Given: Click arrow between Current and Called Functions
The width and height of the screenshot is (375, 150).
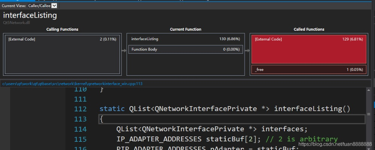Looking at the screenshot, I should (247, 49).
